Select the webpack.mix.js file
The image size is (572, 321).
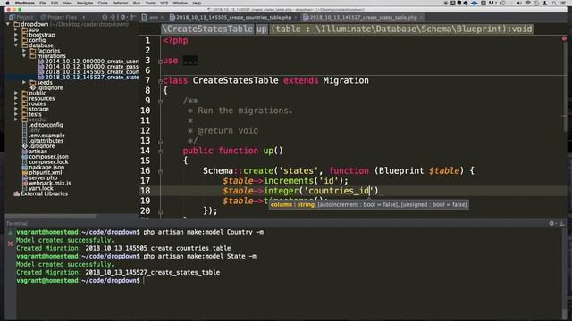[46, 183]
